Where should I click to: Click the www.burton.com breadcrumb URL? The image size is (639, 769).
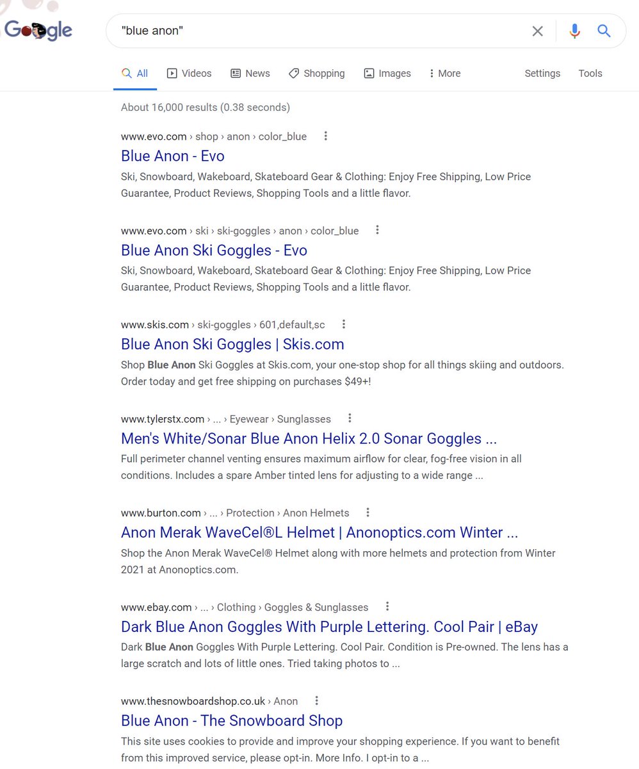[x=235, y=513]
